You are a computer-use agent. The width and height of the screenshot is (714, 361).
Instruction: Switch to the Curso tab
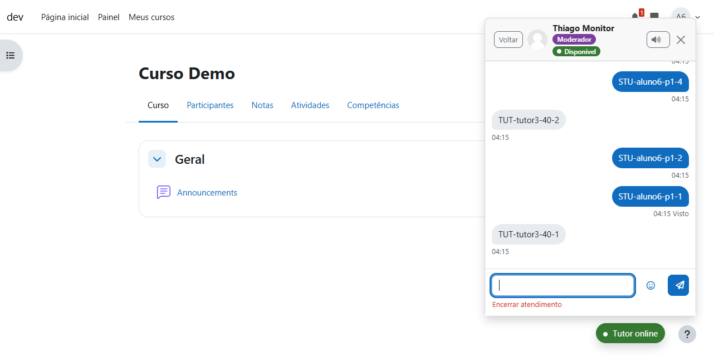pyautogui.click(x=158, y=105)
